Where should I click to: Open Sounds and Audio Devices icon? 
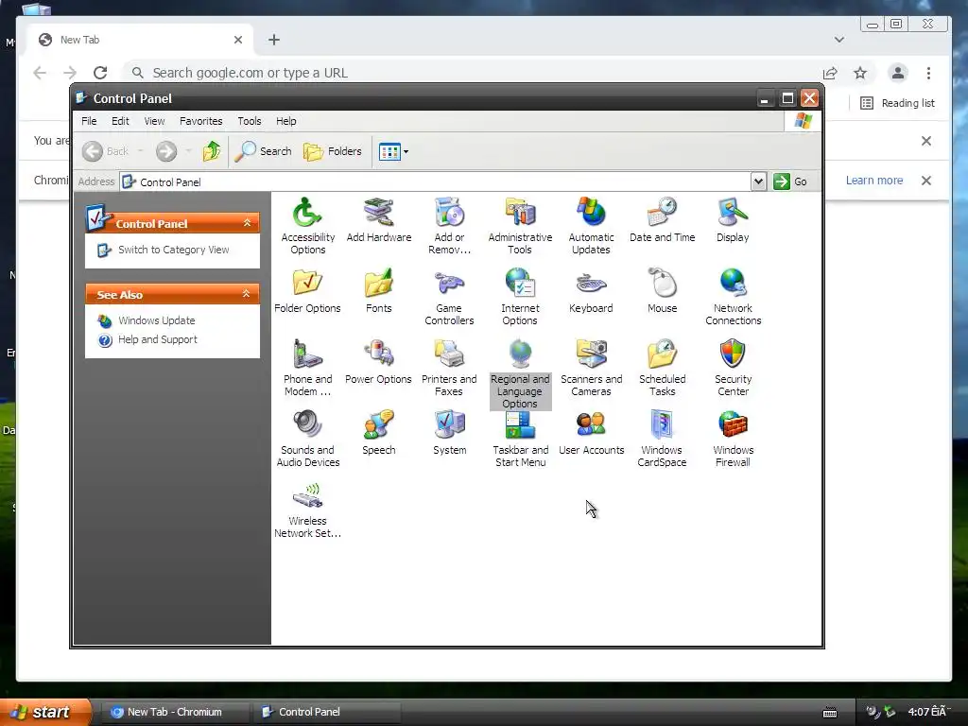[307, 439]
